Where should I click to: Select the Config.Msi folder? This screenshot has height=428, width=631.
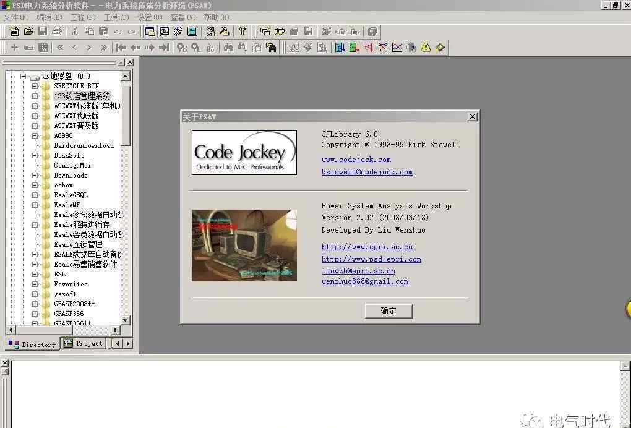pyautogui.click(x=72, y=165)
